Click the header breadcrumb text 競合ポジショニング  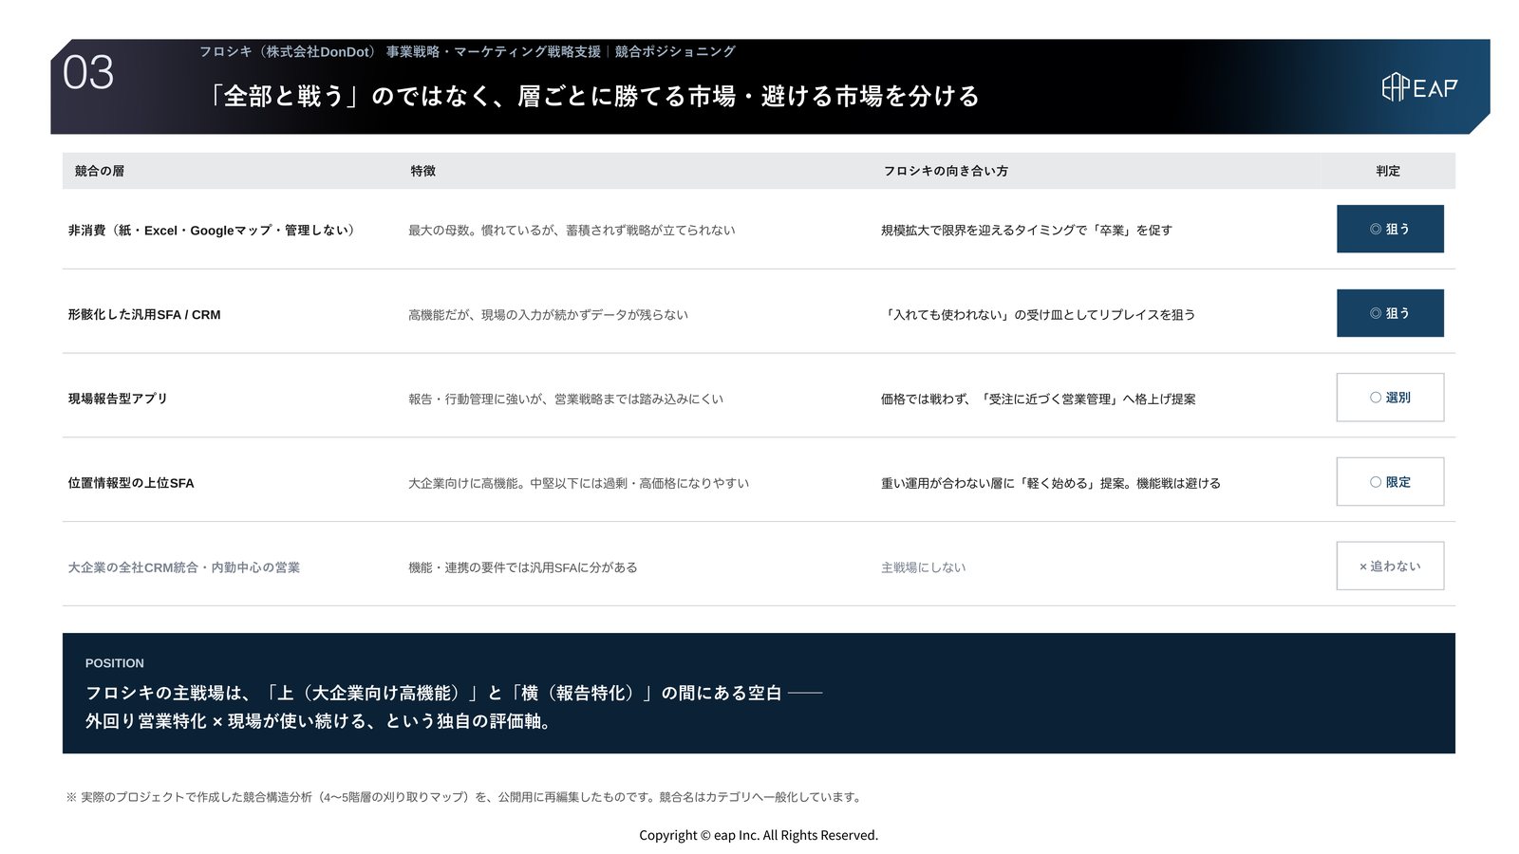pos(675,51)
